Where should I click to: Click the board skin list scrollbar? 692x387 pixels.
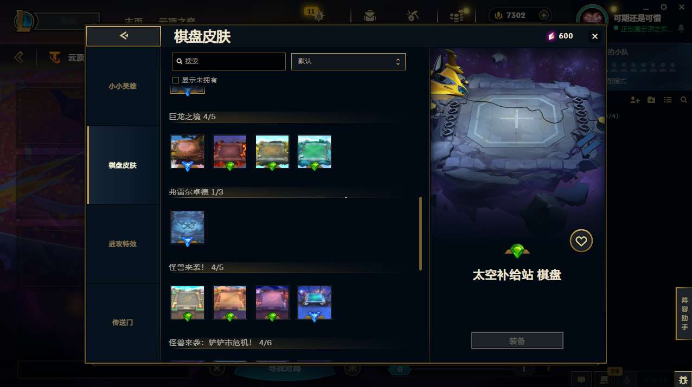tap(420, 234)
